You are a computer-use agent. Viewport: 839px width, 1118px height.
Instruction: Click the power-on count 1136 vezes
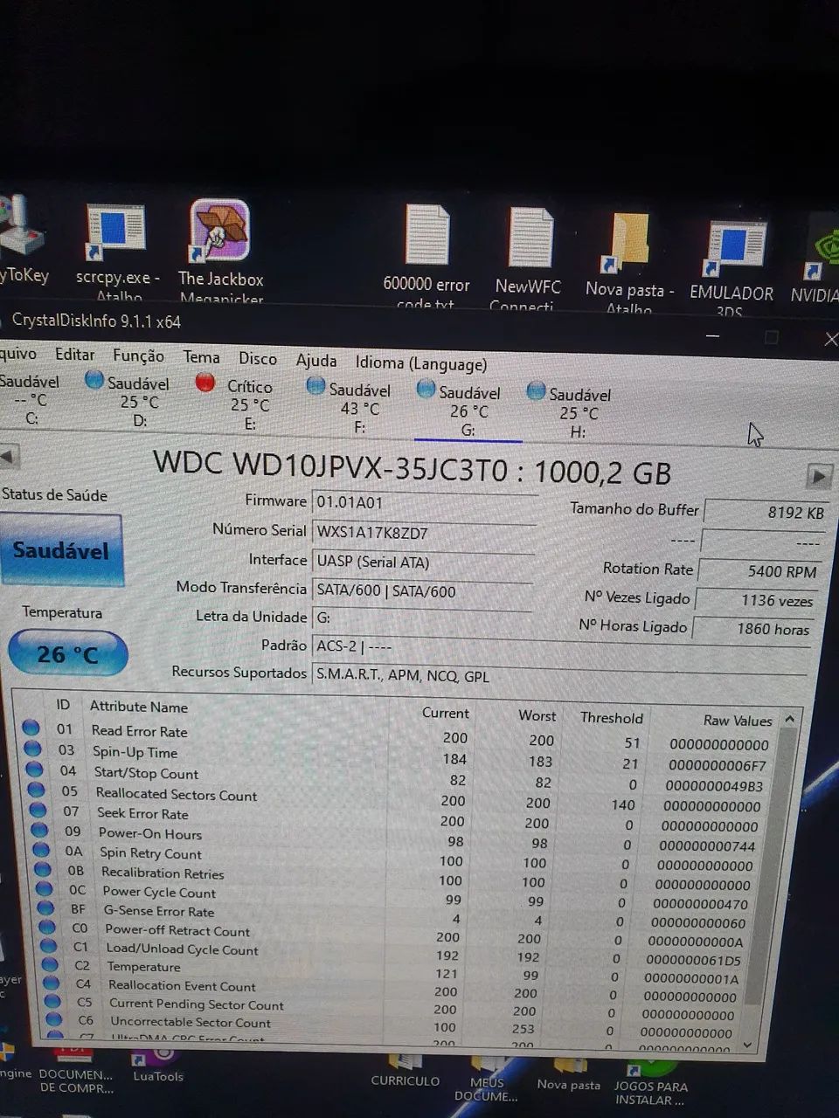pyautogui.click(x=756, y=600)
